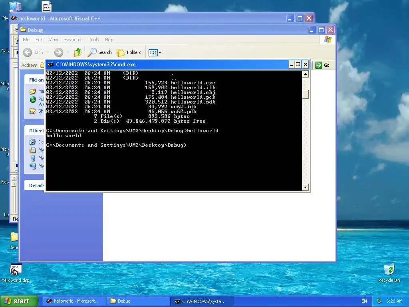Click the 'bytes free' summary line
Image resolution: width=409 pixels, height=307 pixels.
tap(150, 121)
